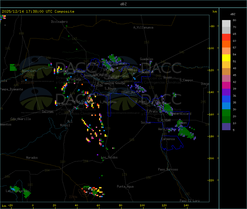Click the G_ALVEAR map label

(164, 120)
